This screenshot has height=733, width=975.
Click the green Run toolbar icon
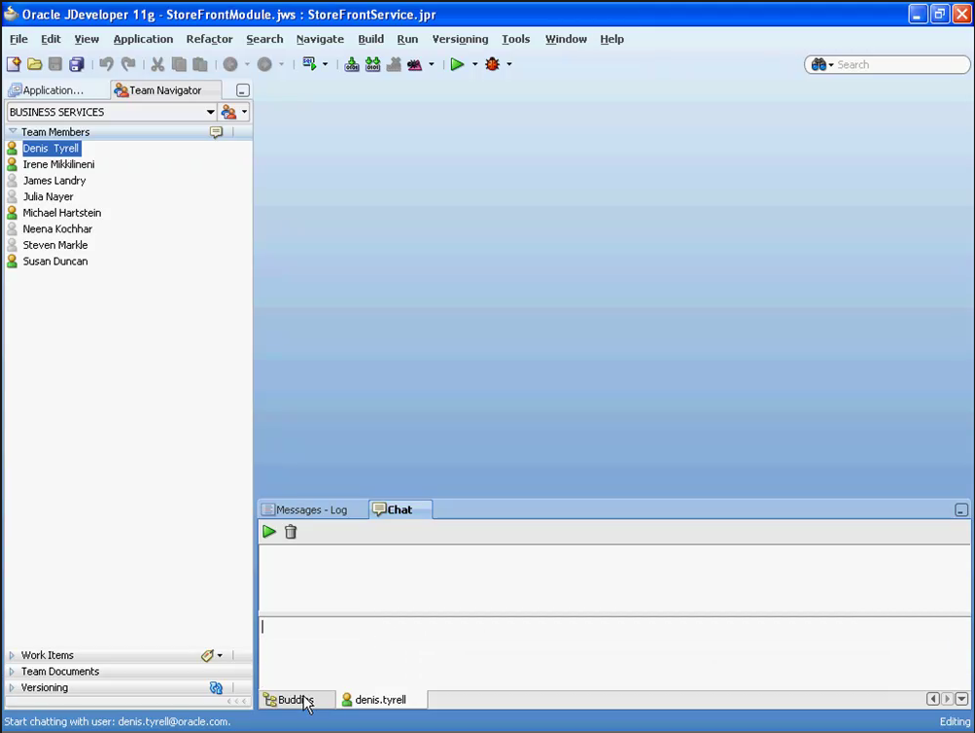tap(457, 64)
